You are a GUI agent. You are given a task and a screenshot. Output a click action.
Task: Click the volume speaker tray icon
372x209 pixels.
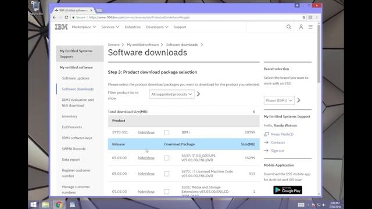(324, 205)
